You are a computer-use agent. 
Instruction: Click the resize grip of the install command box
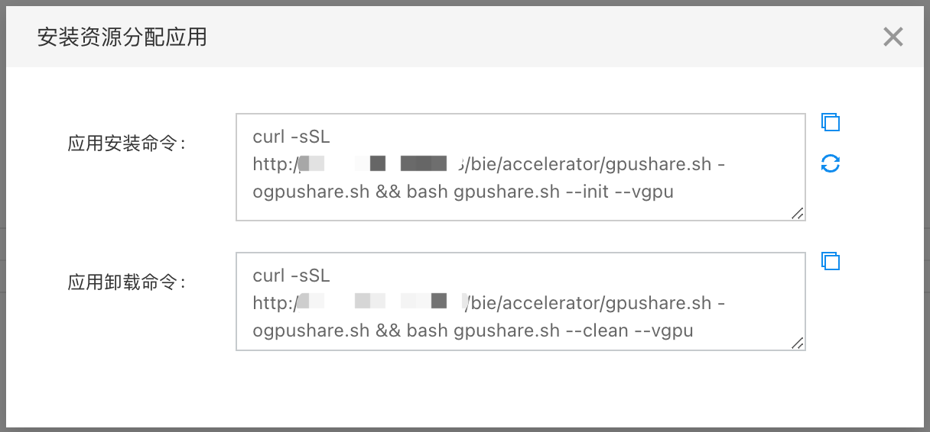click(x=798, y=214)
